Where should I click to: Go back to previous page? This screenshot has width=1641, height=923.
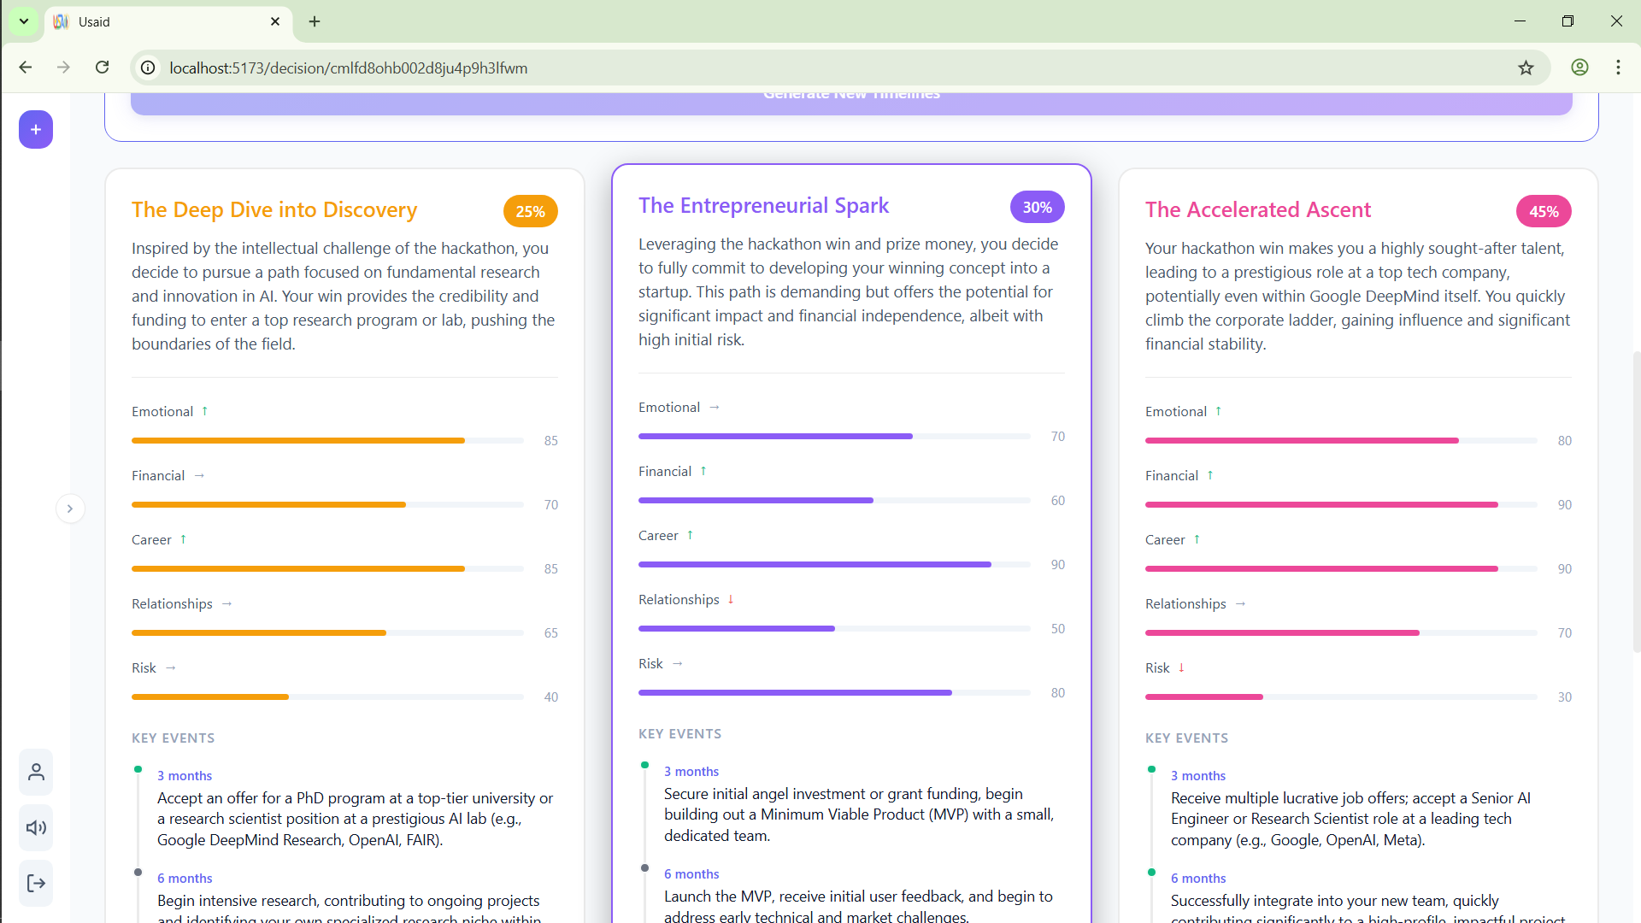coord(26,68)
